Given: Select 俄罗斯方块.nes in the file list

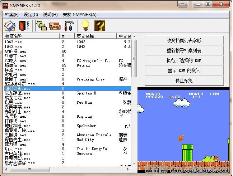Looking at the screenshot, I should click(20, 131).
